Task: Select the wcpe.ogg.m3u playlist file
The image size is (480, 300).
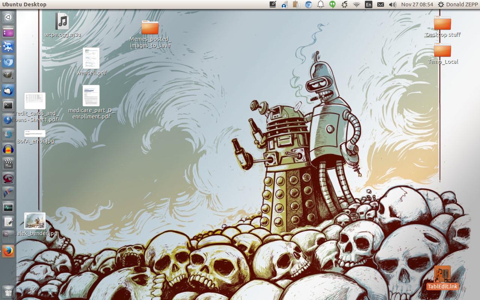Action: click(x=62, y=21)
